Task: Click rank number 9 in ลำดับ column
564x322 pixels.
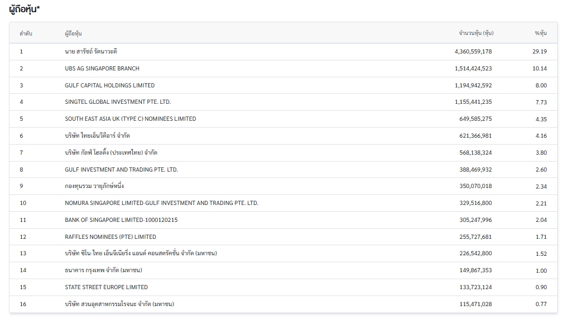Action: (x=21, y=186)
